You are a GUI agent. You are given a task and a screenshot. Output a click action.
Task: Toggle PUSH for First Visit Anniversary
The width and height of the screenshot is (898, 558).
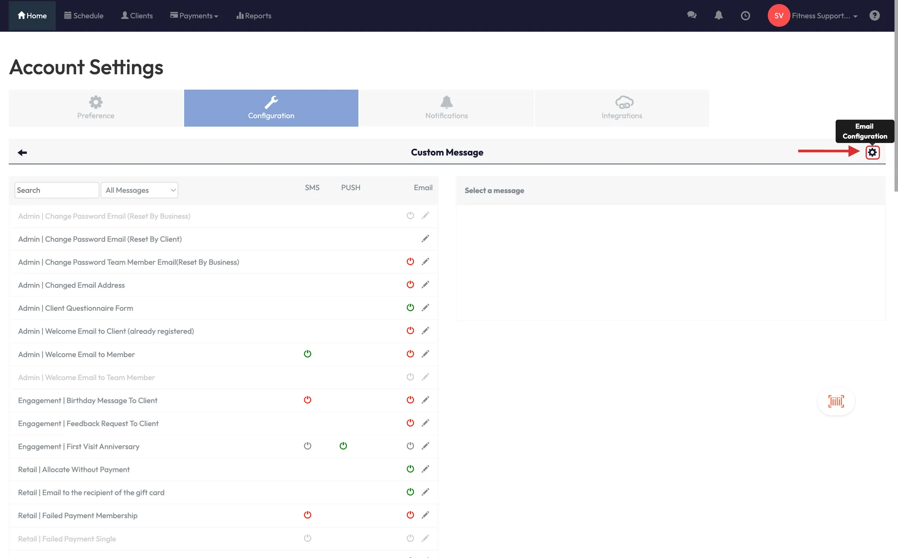[343, 446]
